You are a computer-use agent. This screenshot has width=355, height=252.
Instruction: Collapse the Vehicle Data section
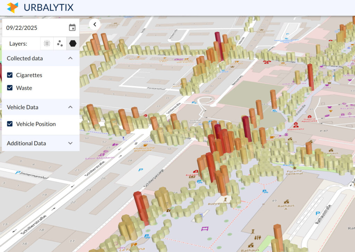click(70, 107)
